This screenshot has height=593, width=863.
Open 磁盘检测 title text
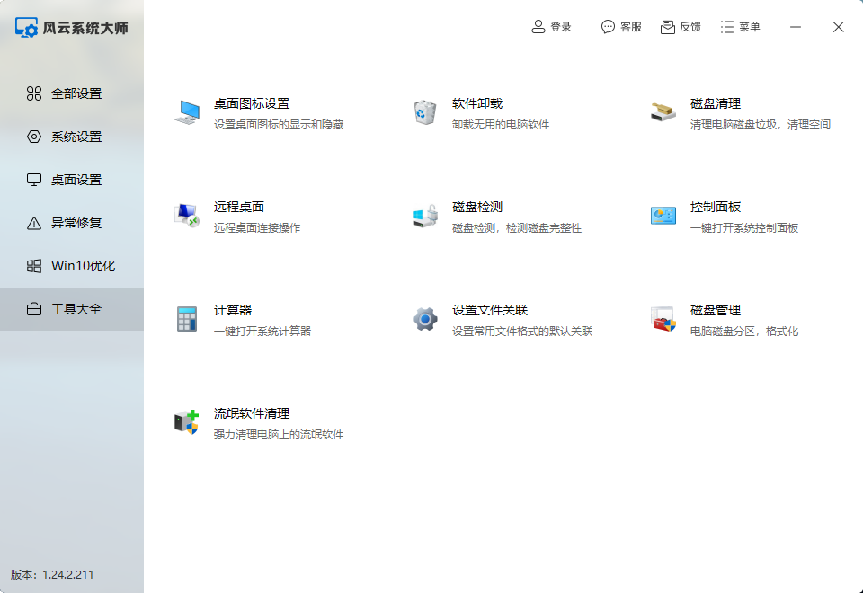(x=477, y=207)
